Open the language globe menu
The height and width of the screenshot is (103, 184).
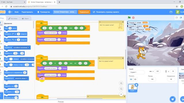tap(10, 12)
